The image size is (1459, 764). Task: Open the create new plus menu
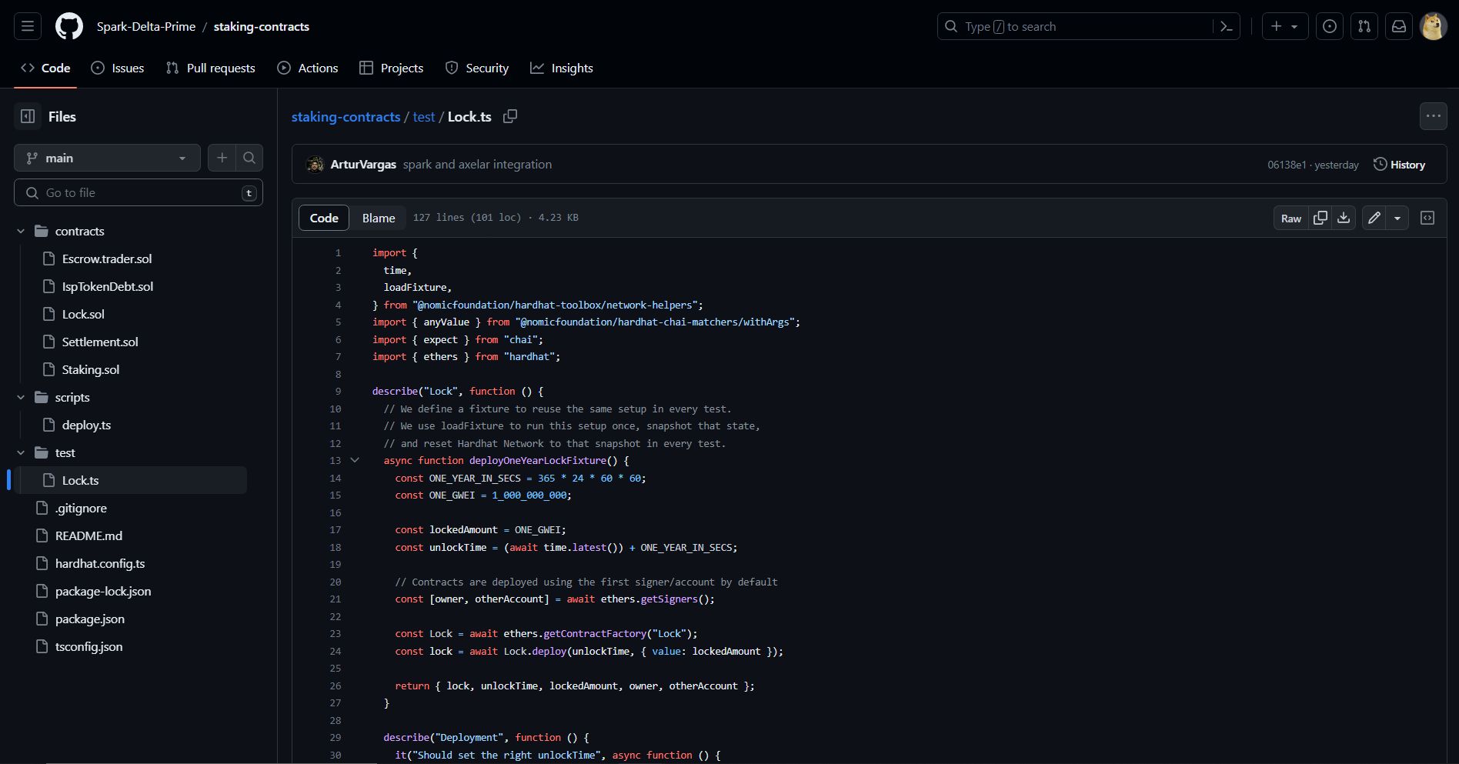(x=1284, y=26)
